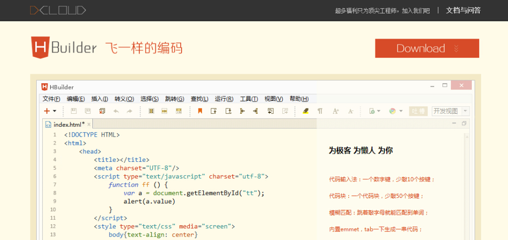Minimize the editor pane using its dash icon
Image resolution: width=508 pixels, height=240 pixels.
point(454,123)
